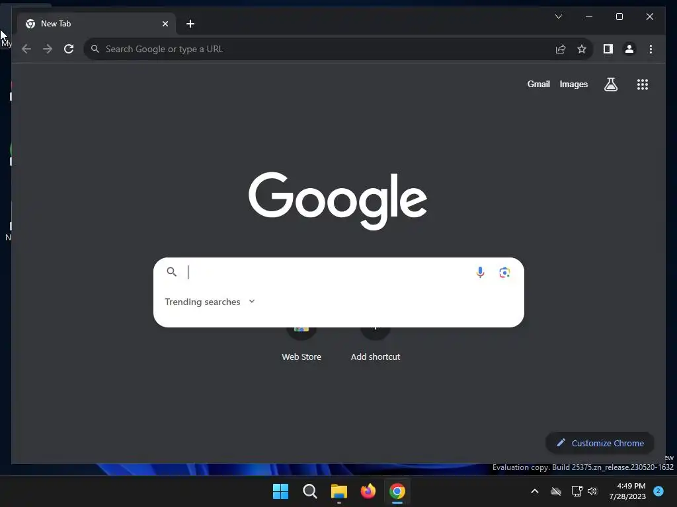This screenshot has height=507, width=677.
Task: Open Search Labs flask icon
Action: point(610,84)
